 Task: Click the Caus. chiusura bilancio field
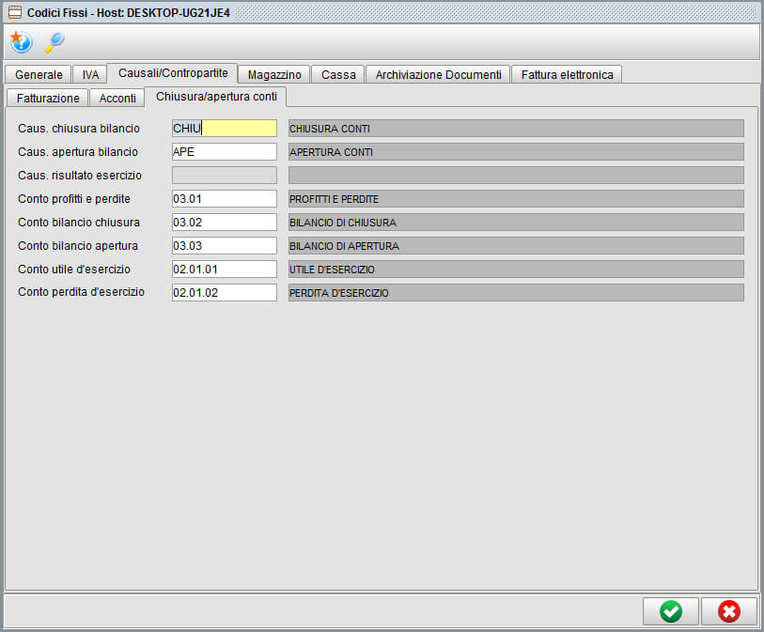tap(225, 129)
